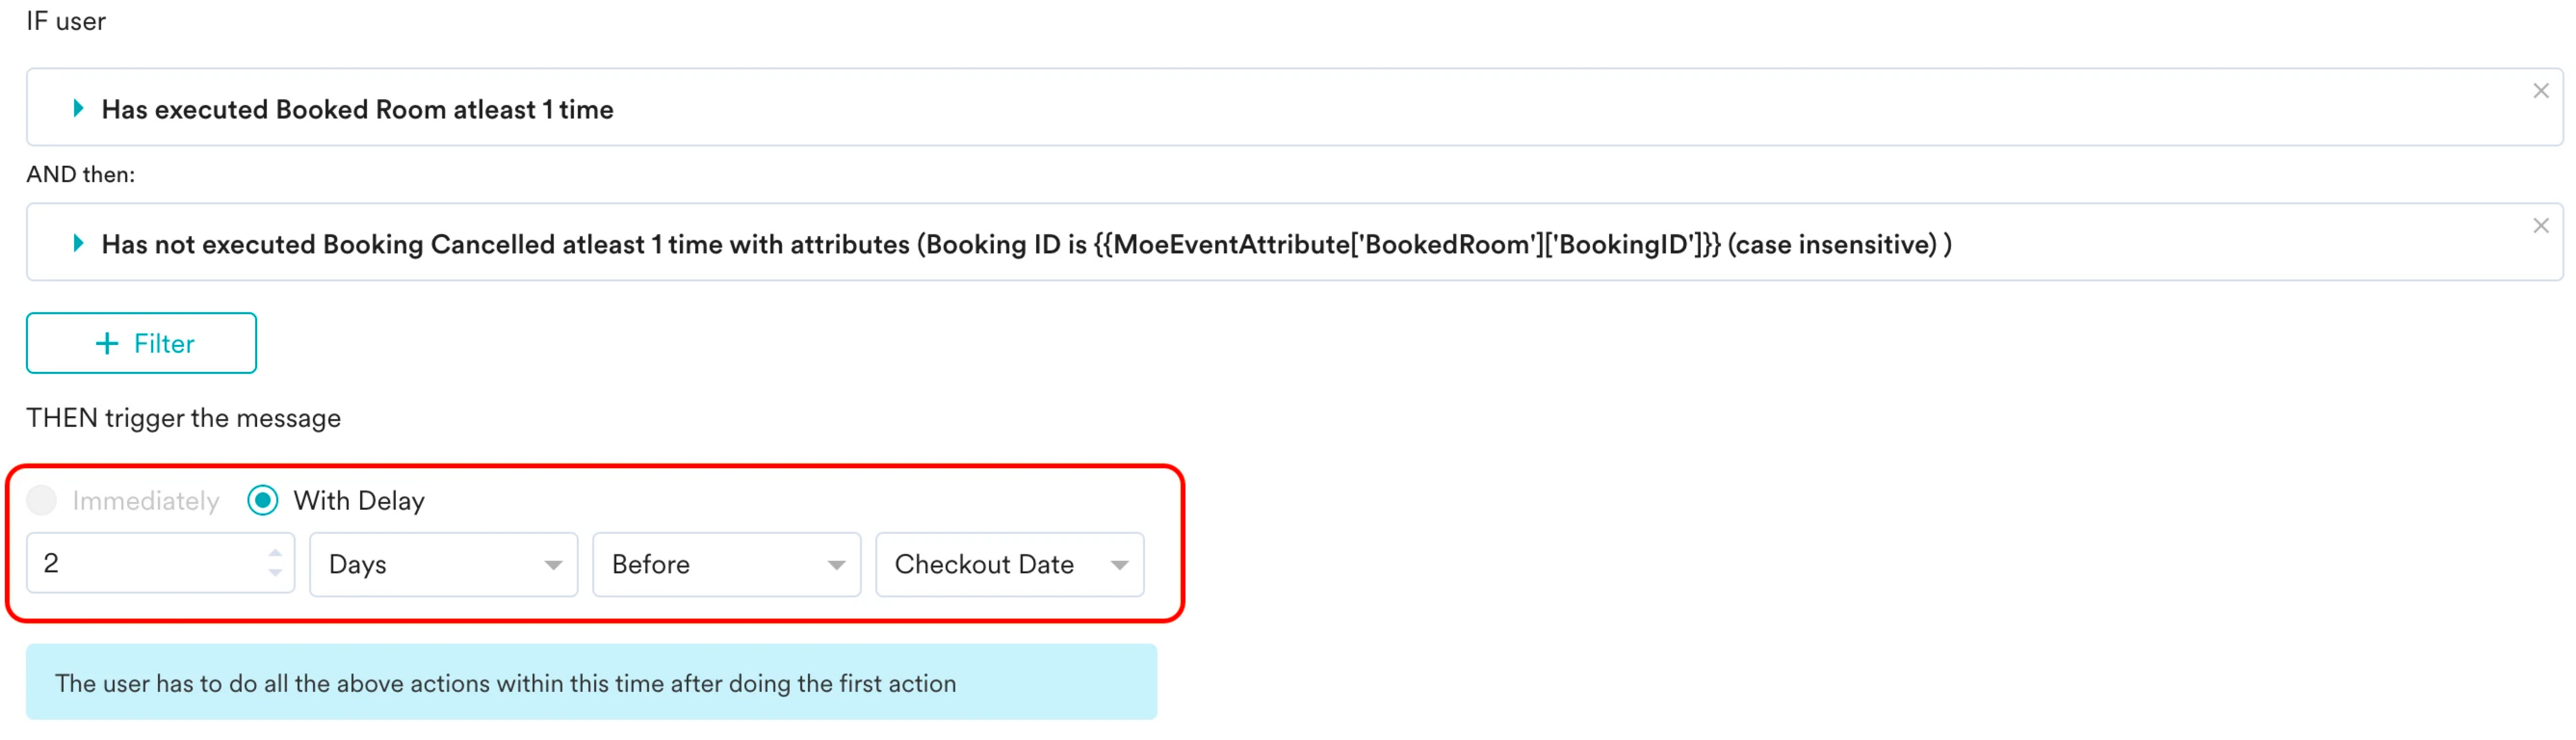Image resolution: width=2576 pixels, height=740 pixels.
Task: Increase delay value with the up stepper arrow
Action: 275,553
